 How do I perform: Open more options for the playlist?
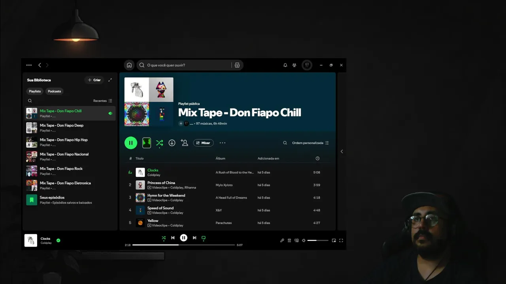pyautogui.click(x=223, y=143)
